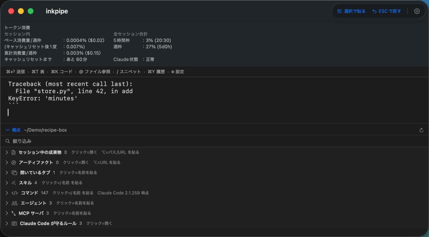Click the refresh icon beside 構成 path
The height and width of the screenshot is (237, 429).
(x=421, y=130)
